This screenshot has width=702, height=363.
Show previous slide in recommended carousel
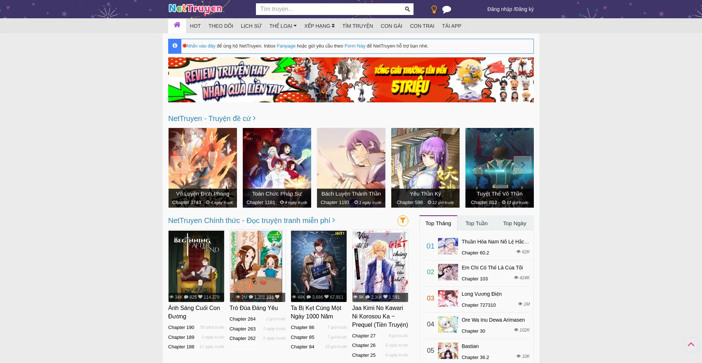179,165
